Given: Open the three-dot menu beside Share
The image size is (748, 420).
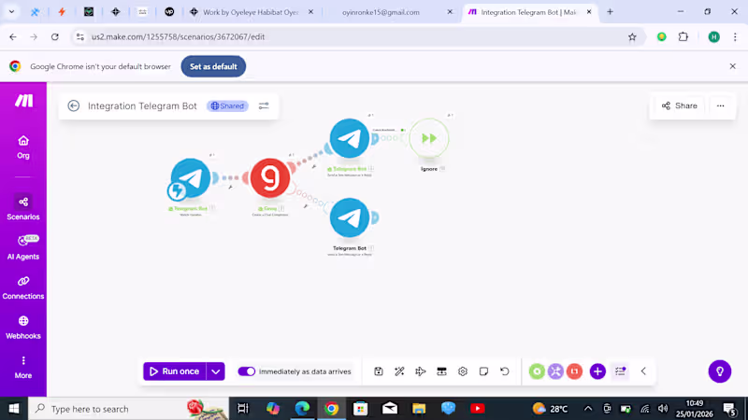Looking at the screenshot, I should (x=720, y=105).
